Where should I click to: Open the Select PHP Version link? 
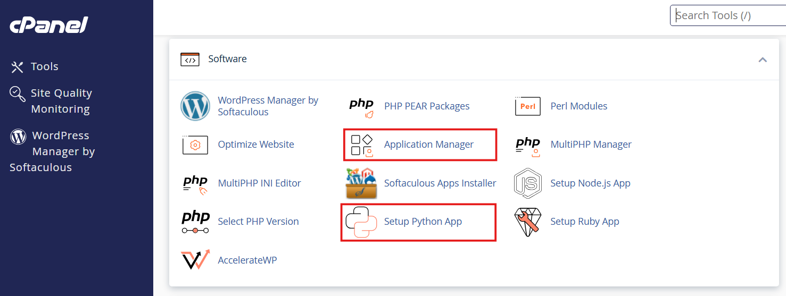click(259, 222)
